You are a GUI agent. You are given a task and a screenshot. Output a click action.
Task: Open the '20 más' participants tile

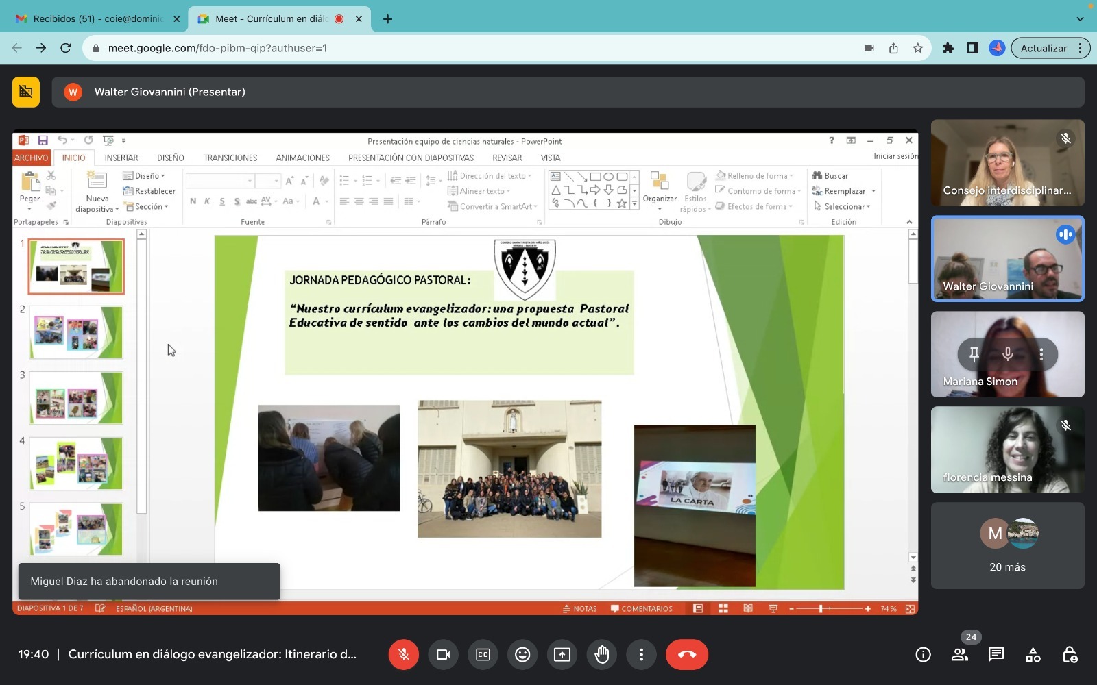click(x=1007, y=546)
